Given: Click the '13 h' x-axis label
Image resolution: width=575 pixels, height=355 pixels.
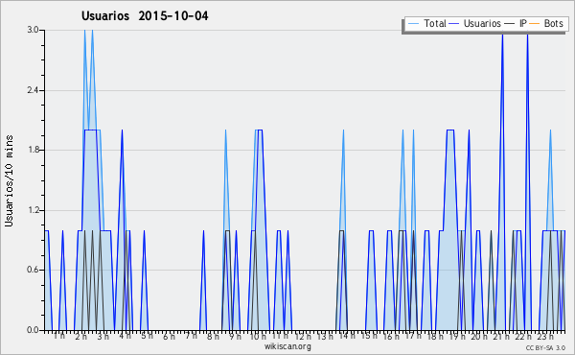Looking at the screenshot, I should (x=325, y=336).
